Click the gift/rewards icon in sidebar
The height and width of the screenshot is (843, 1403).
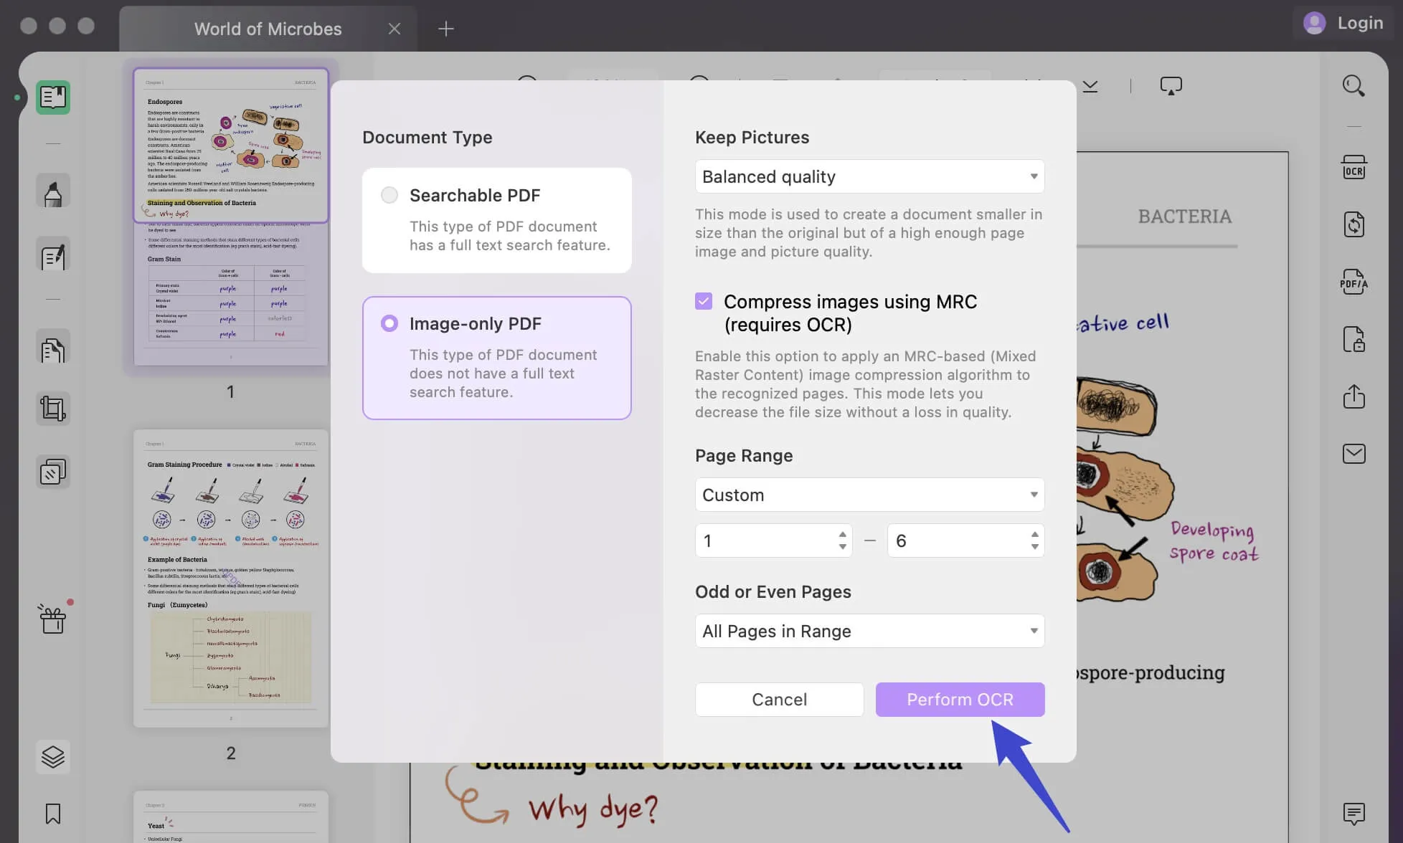[52, 618]
